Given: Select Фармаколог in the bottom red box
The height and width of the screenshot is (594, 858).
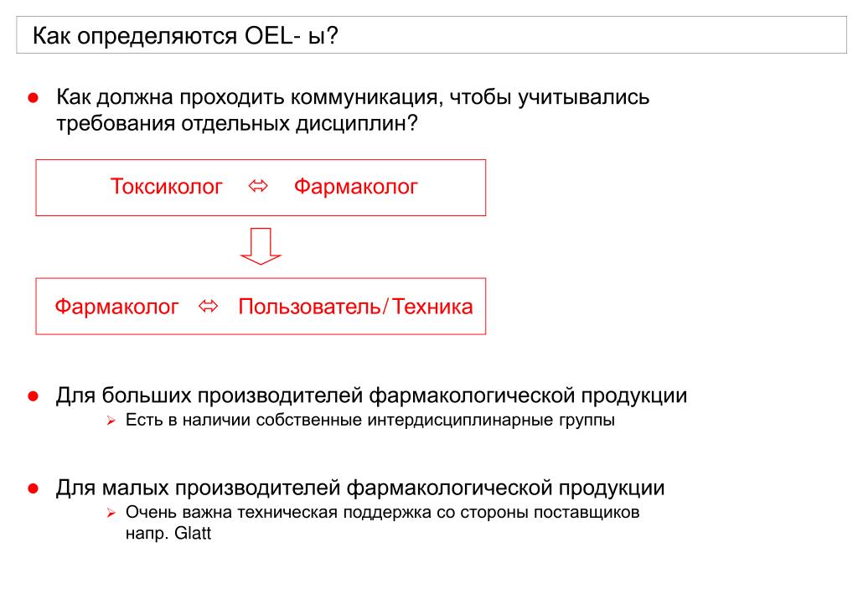Looking at the screenshot, I should (x=116, y=307).
